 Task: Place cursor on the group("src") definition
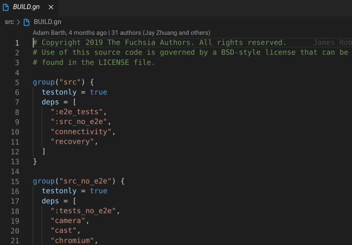[44, 82]
